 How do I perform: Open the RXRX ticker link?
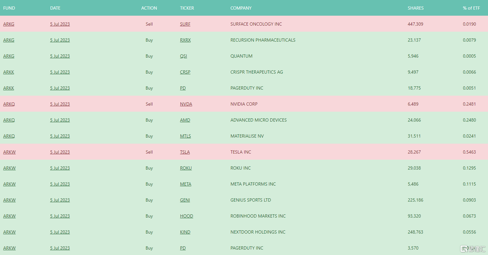[185, 40]
